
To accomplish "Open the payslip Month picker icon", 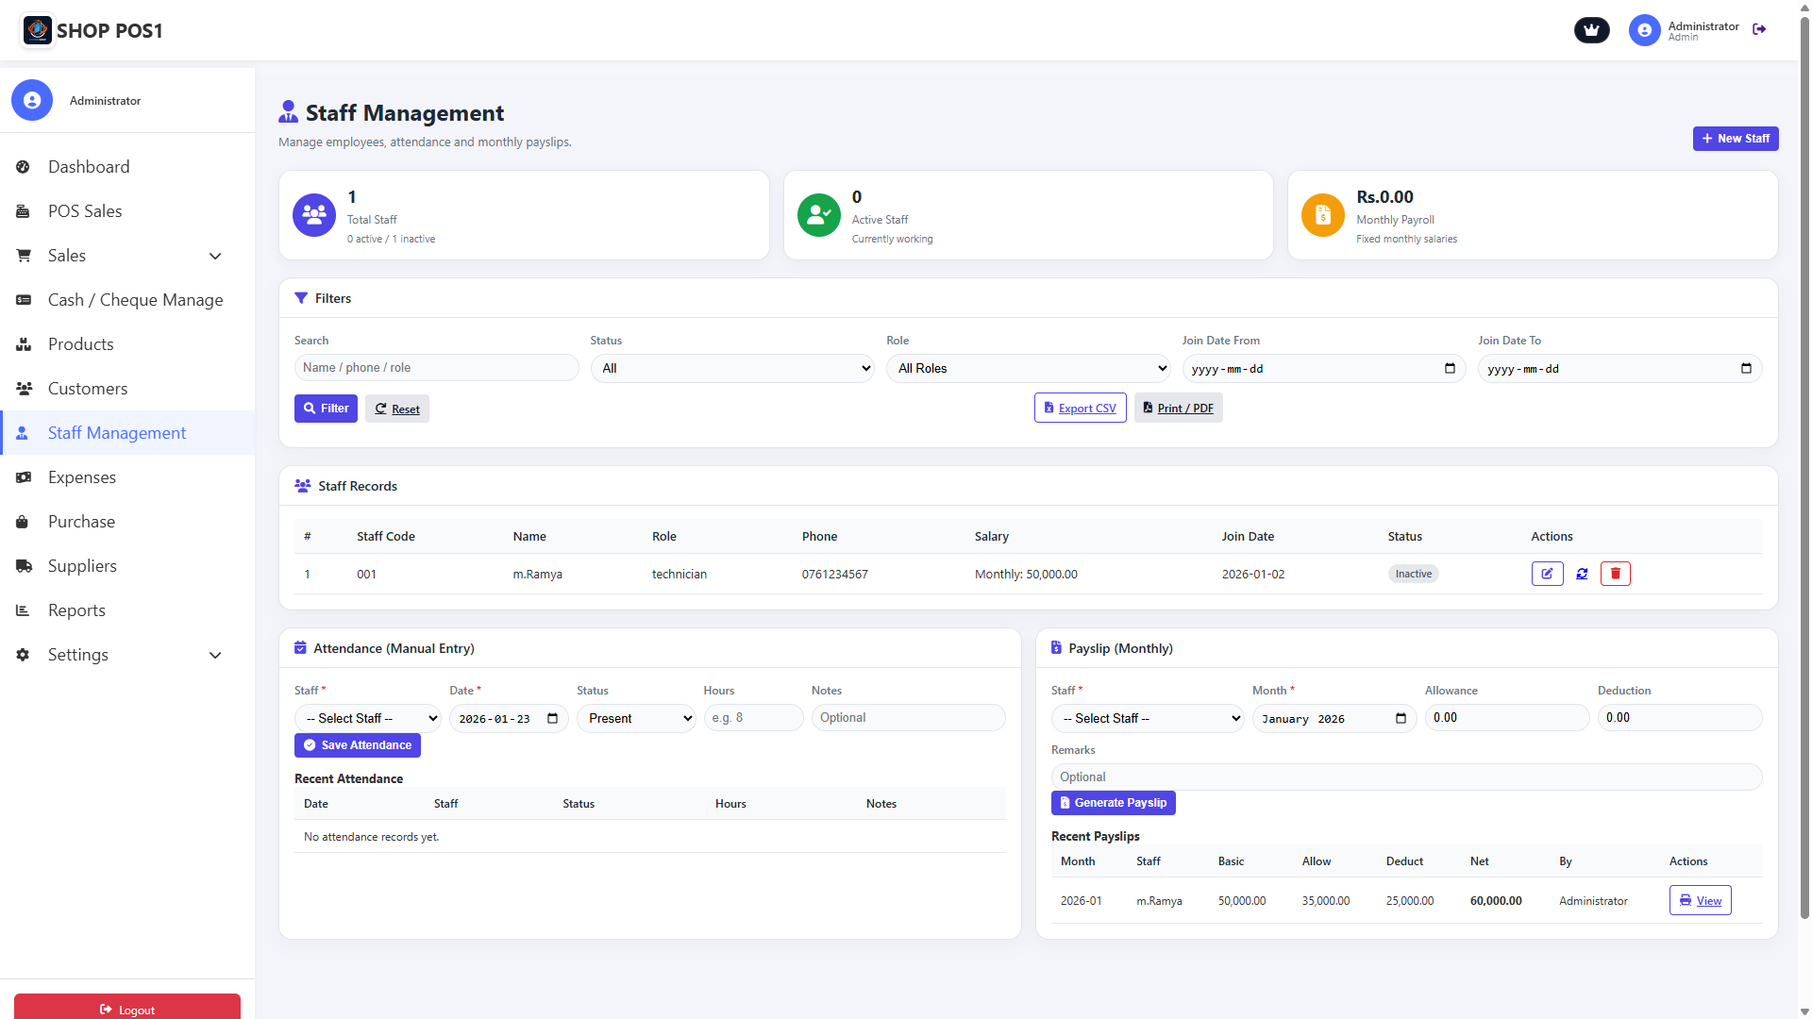I will pyautogui.click(x=1401, y=719).
